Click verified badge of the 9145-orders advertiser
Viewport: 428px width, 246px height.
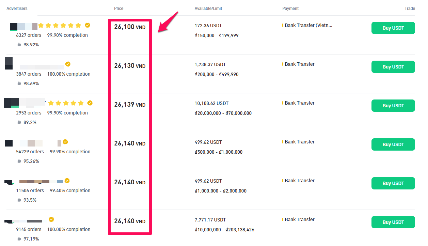click(51, 219)
